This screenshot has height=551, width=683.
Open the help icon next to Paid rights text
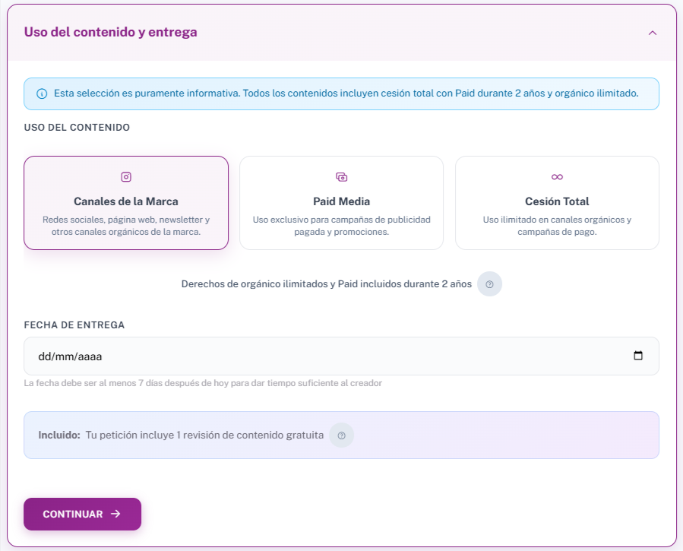tap(490, 283)
